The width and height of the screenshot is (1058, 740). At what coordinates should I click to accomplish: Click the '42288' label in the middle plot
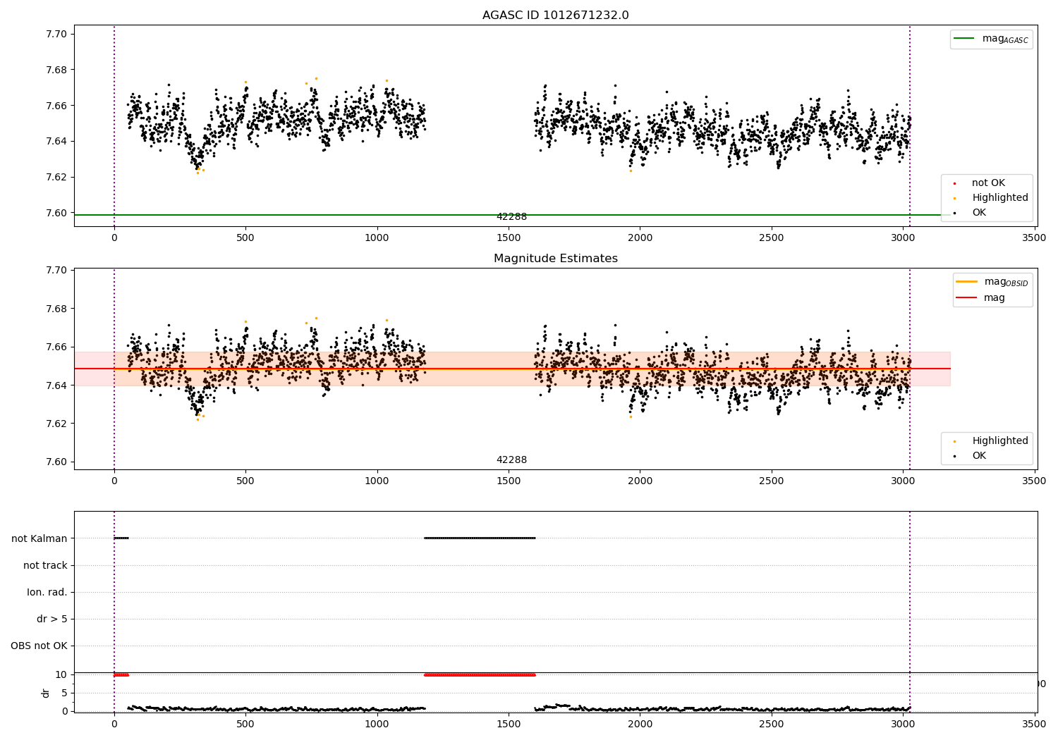pos(511,460)
